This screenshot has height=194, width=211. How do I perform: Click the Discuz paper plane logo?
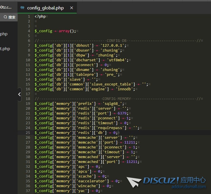(x=134, y=182)
